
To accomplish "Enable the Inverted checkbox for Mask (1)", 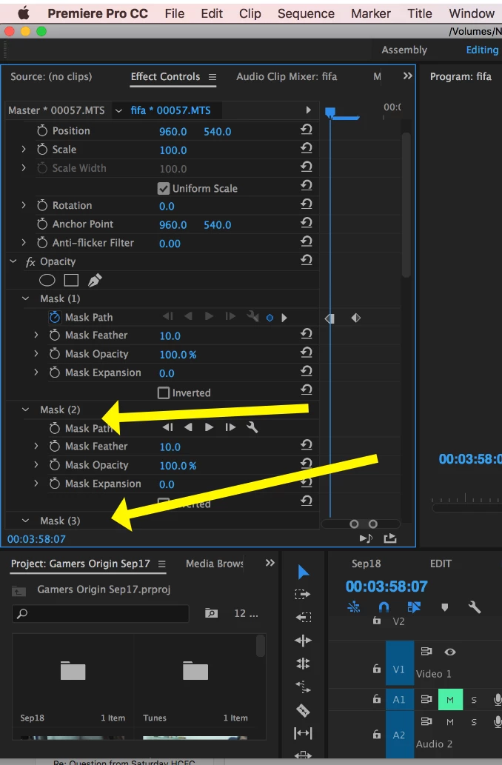I will pos(164,392).
